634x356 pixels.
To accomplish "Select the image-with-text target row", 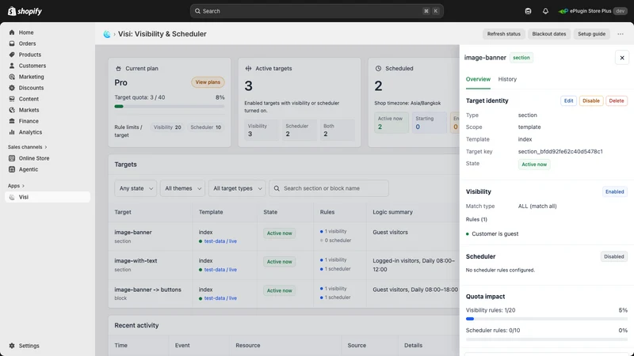I will (284, 265).
